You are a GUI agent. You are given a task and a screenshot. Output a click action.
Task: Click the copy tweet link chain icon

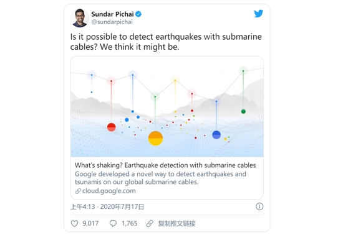tap(150, 223)
